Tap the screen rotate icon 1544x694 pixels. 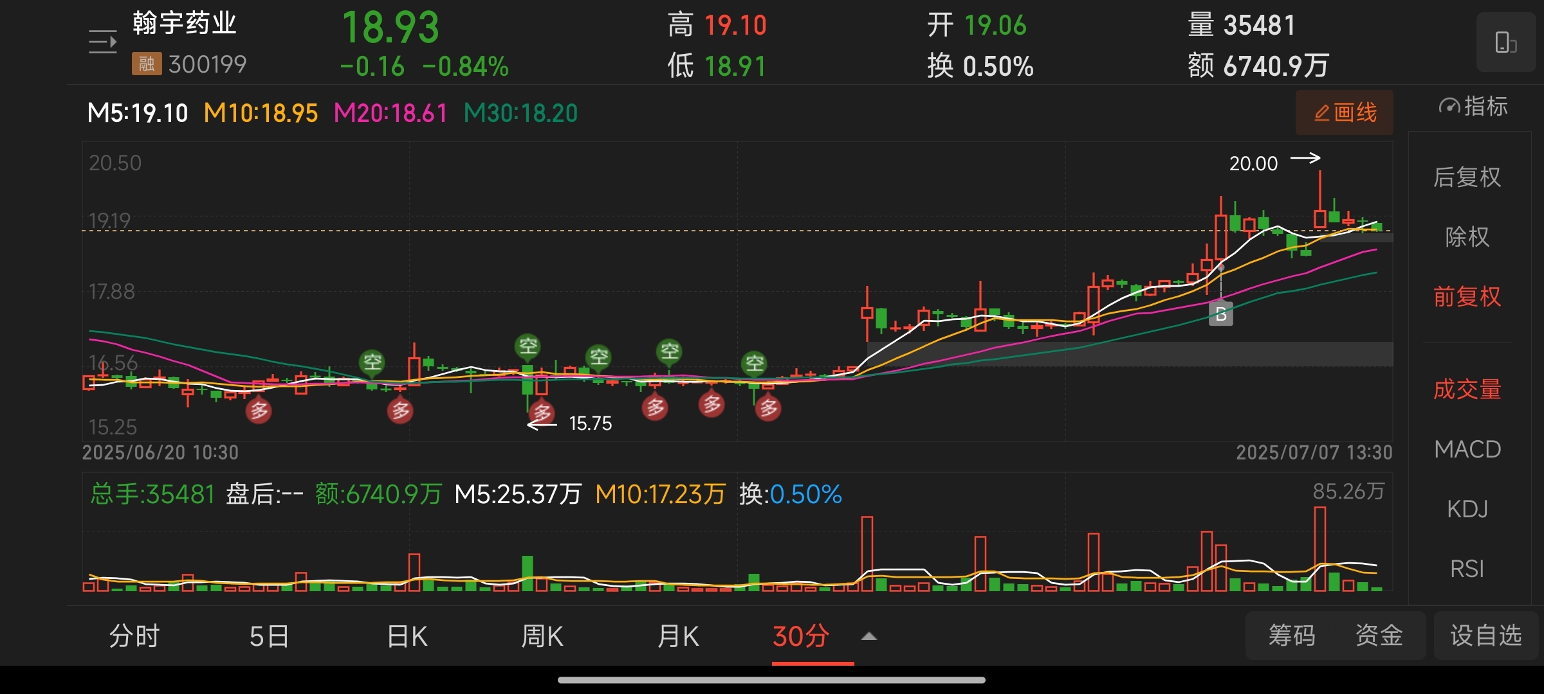coord(1505,42)
